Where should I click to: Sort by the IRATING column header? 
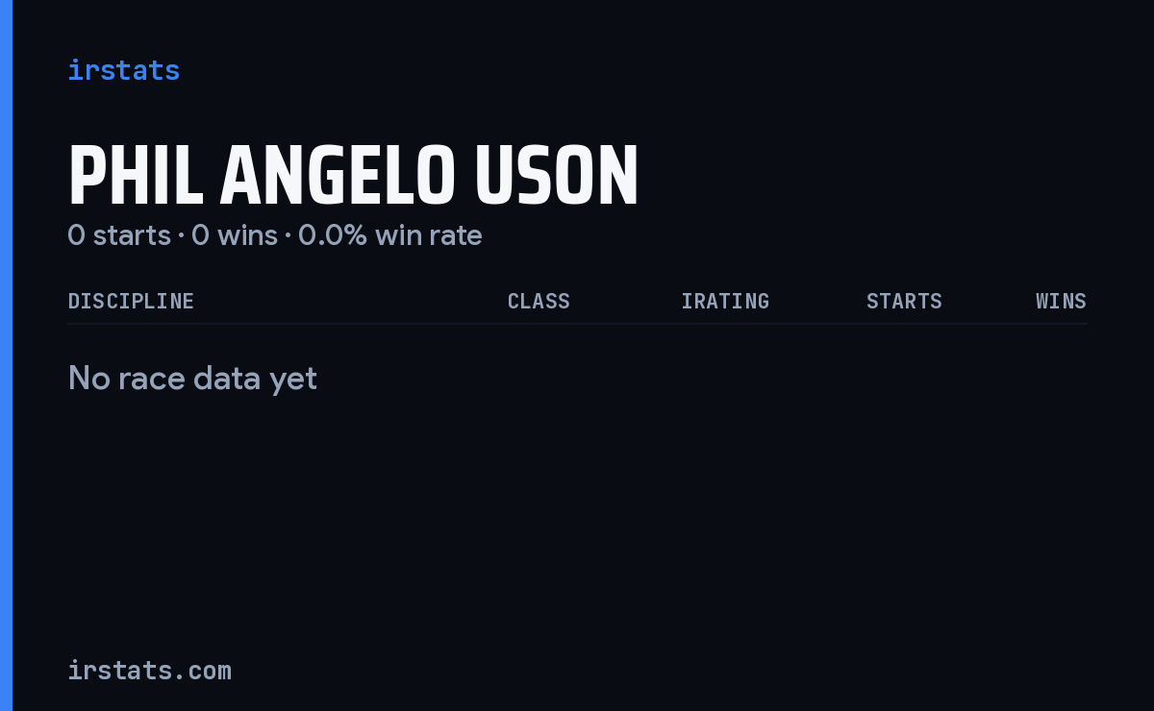pyautogui.click(x=725, y=301)
